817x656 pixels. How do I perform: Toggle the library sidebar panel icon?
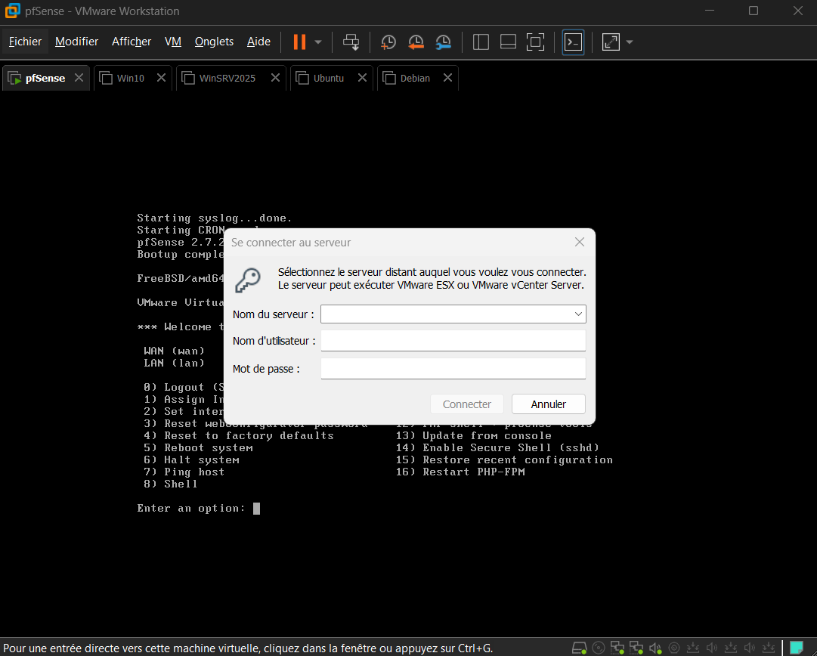(481, 42)
